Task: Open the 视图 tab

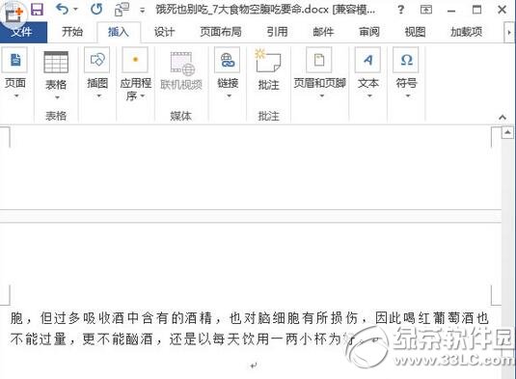Action: 415,32
